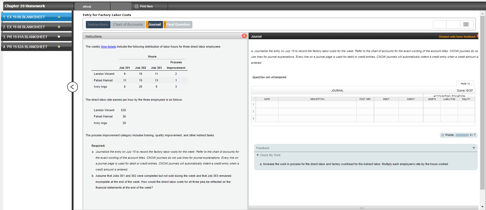Click the 'Entry for Factory Labor Costs' heading
Screen dimensions: 486x210
click(107, 15)
